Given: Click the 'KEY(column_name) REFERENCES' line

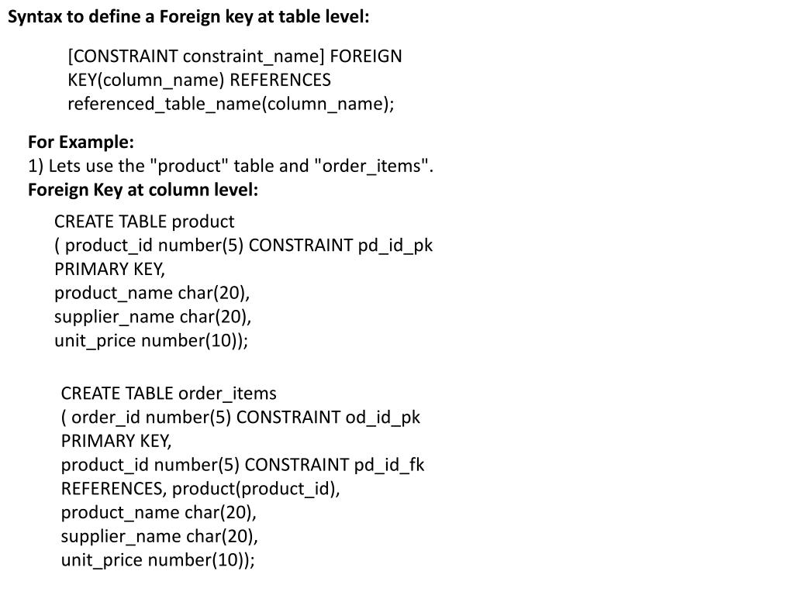Looking at the screenshot, I should click(199, 80).
